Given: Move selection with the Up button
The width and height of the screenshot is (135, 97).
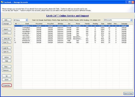Looking at the screenshot, I should 7,76.
